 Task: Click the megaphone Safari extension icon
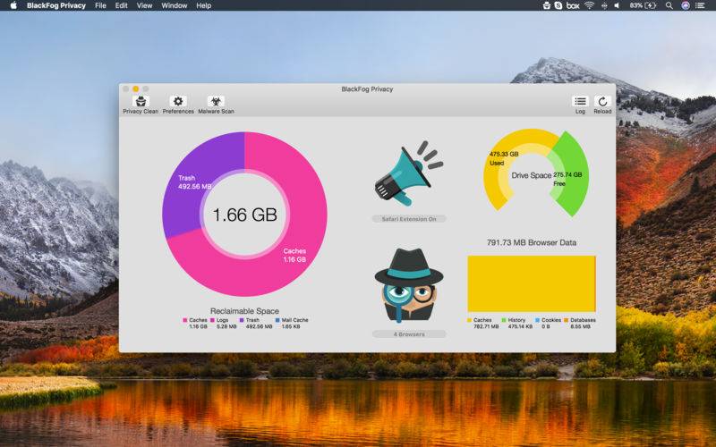pyautogui.click(x=409, y=173)
